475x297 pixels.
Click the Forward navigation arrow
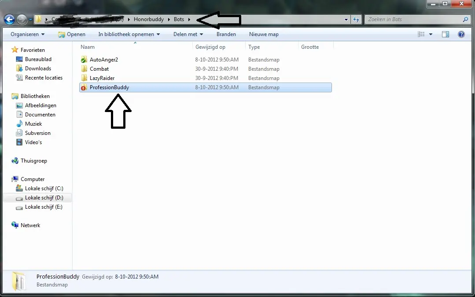pyautogui.click(x=22, y=20)
